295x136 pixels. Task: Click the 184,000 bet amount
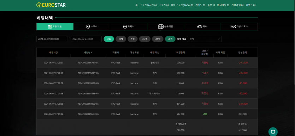(x=181, y=104)
